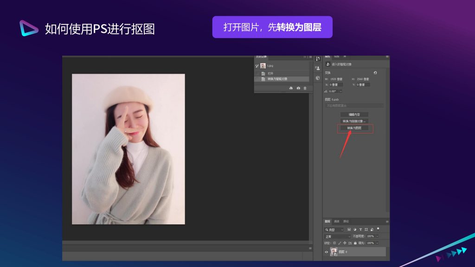Click the adjustment layer filter icon
This screenshot has width=475, height=267.
(355, 229)
